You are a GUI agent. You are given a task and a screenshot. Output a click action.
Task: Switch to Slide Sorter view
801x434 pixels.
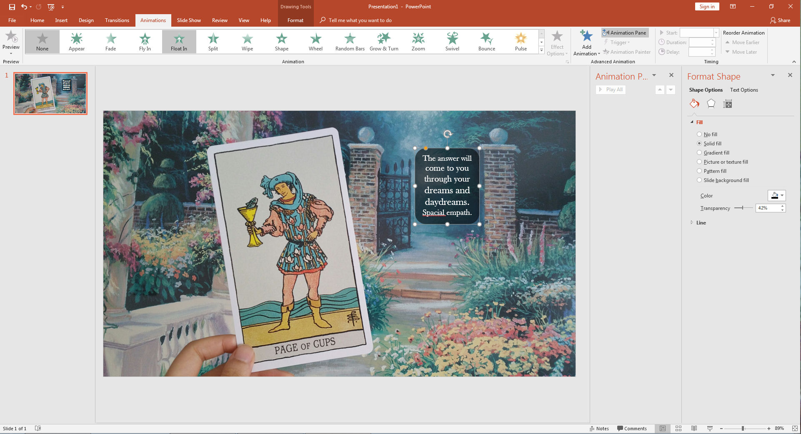pos(678,428)
